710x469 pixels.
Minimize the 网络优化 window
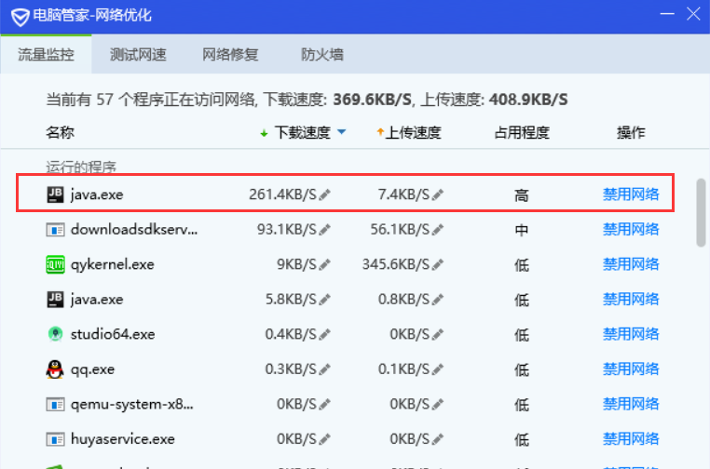[667, 14]
